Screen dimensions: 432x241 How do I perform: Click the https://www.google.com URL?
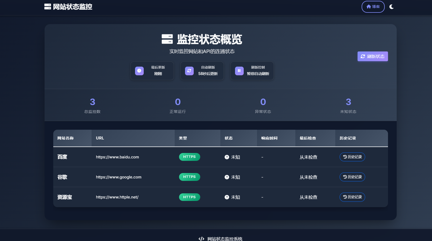tap(119, 177)
